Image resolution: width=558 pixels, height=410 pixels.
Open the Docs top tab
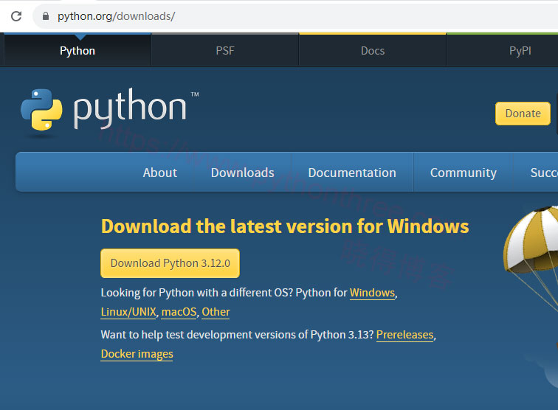[x=373, y=50]
